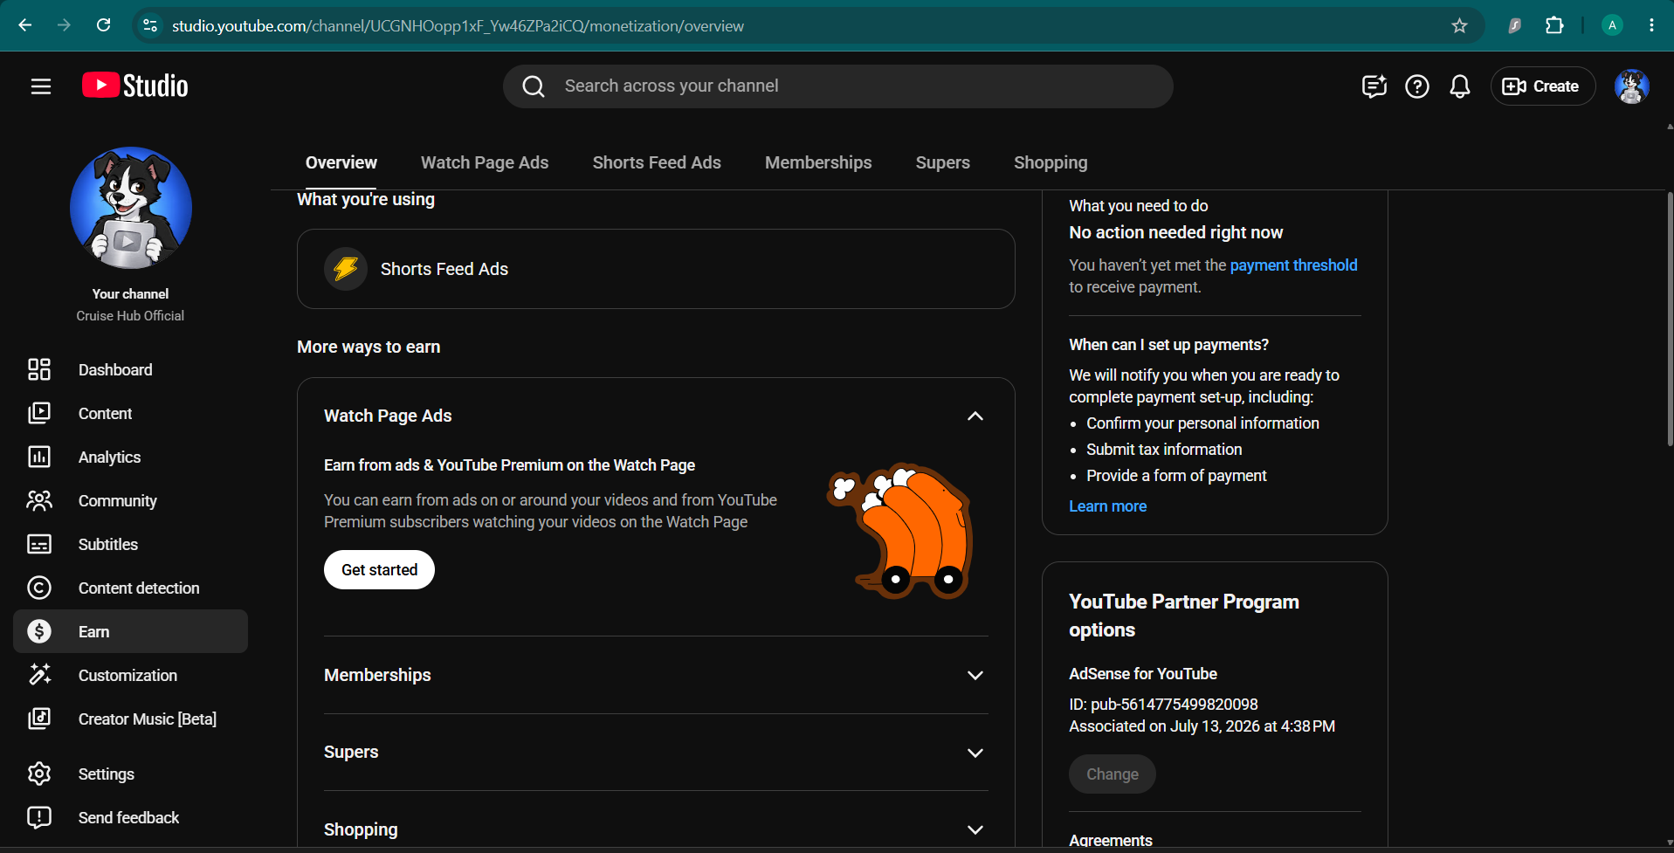Open the Ask Studio chat icon

1374,86
